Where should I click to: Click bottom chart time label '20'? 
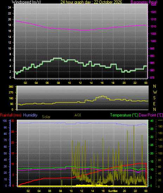point(124,191)
